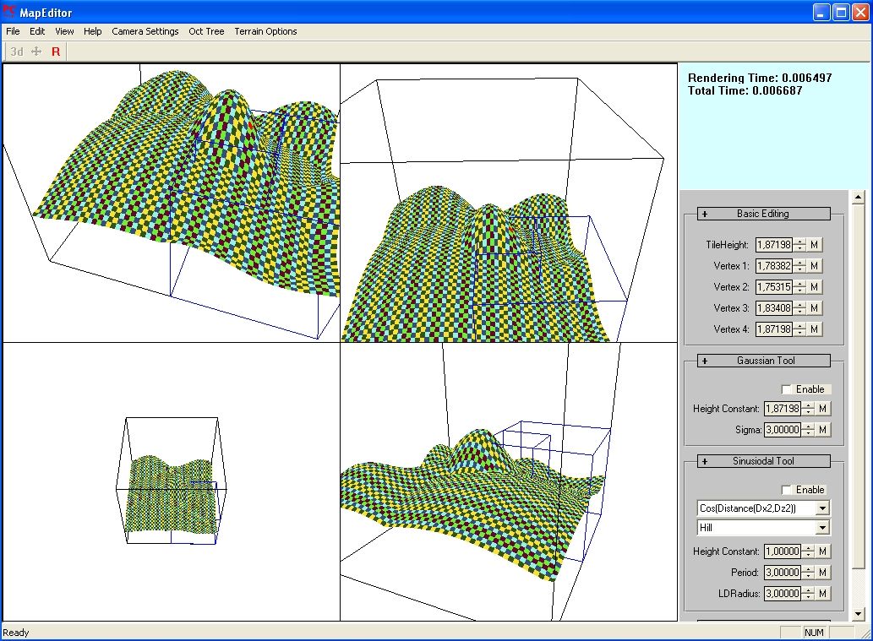Click the 3d toolbar icon
Image resolution: width=873 pixels, height=641 pixels.
(x=17, y=52)
